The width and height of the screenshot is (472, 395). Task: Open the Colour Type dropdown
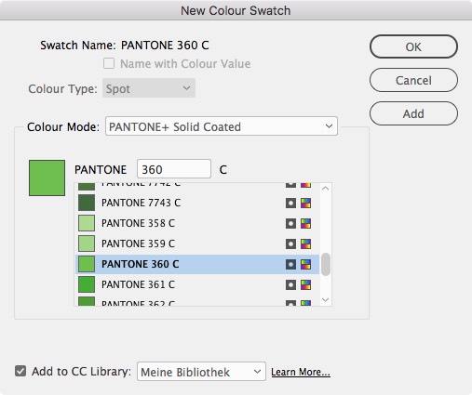149,88
